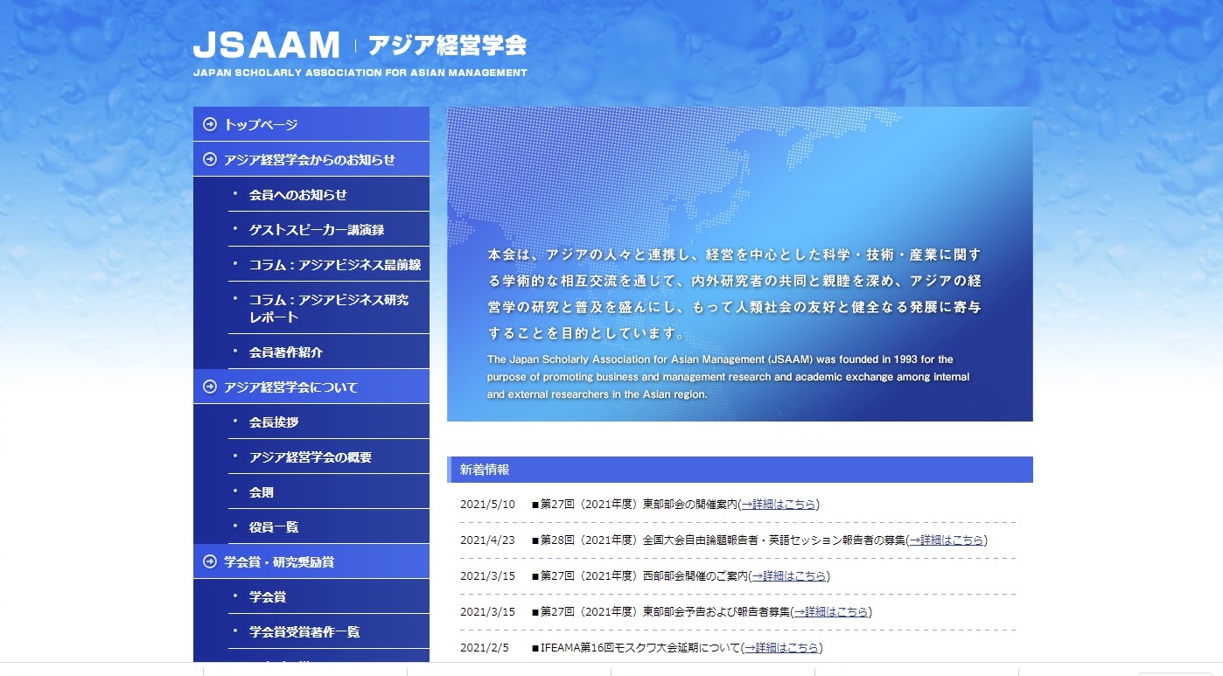Viewport: 1223px width, 676px height.
Task: Open details link for 第28回全国大会 報告者の募集
Action: tap(947, 540)
